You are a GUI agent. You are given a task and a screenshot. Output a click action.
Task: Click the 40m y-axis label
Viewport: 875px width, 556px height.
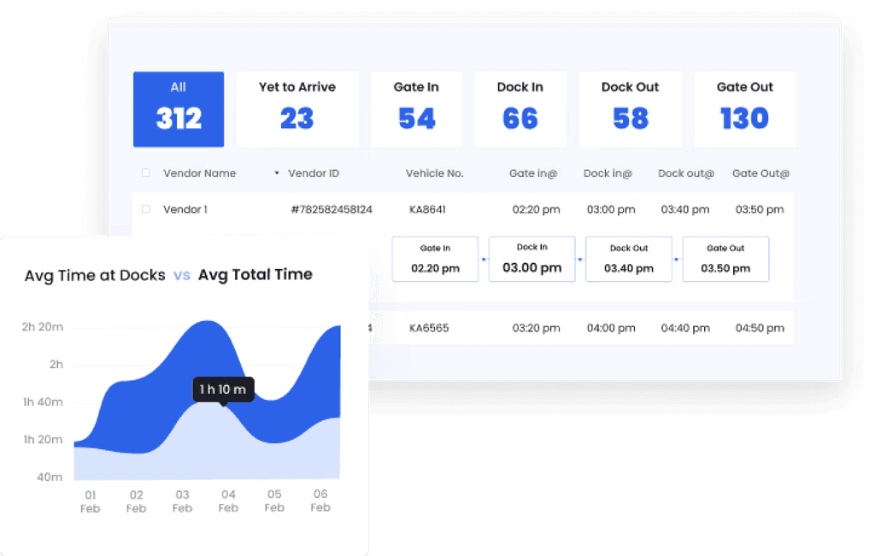click(49, 477)
